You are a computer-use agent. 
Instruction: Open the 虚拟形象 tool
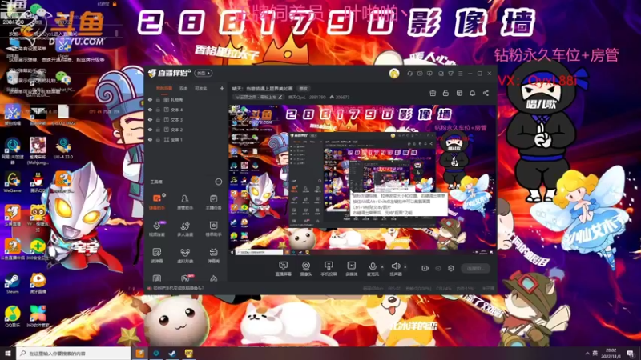tap(185, 255)
